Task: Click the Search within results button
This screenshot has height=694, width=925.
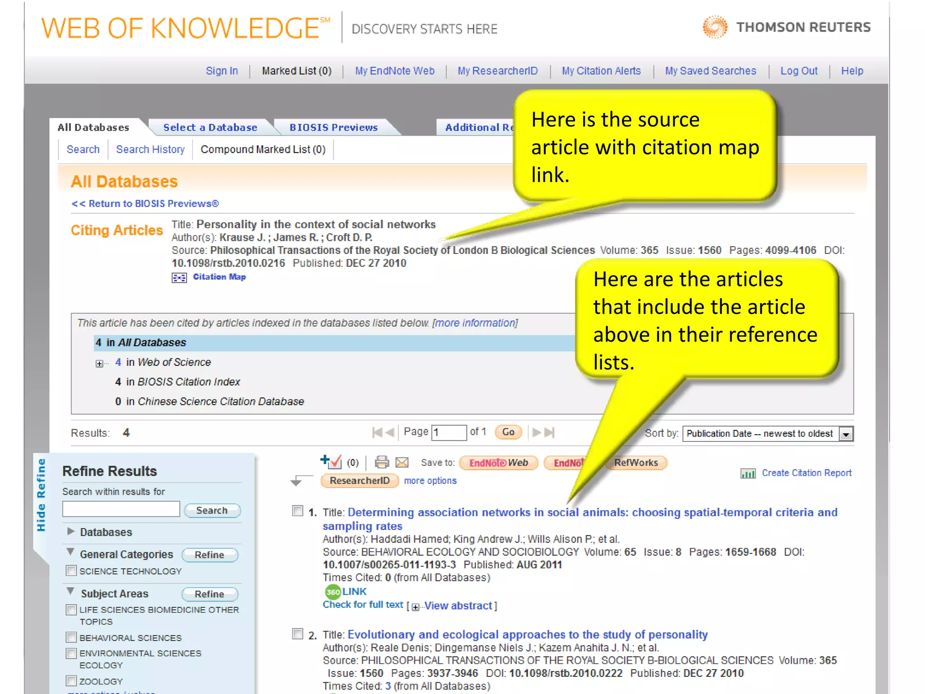Action: click(x=212, y=511)
